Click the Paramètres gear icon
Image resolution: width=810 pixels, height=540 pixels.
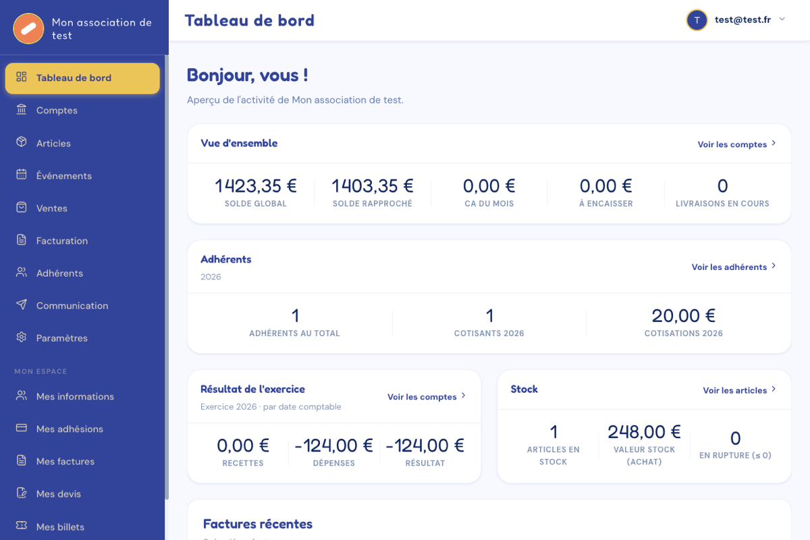point(22,337)
